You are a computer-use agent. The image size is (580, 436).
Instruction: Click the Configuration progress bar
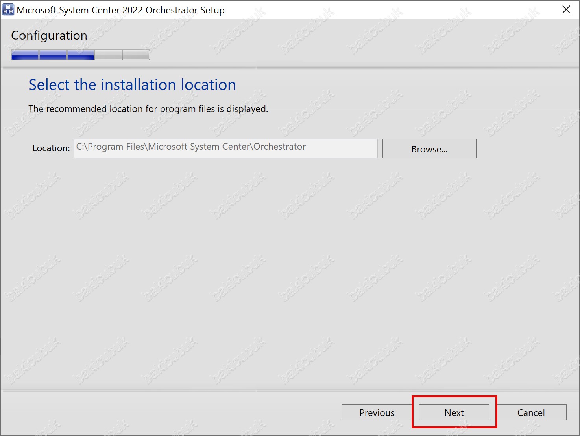point(81,55)
